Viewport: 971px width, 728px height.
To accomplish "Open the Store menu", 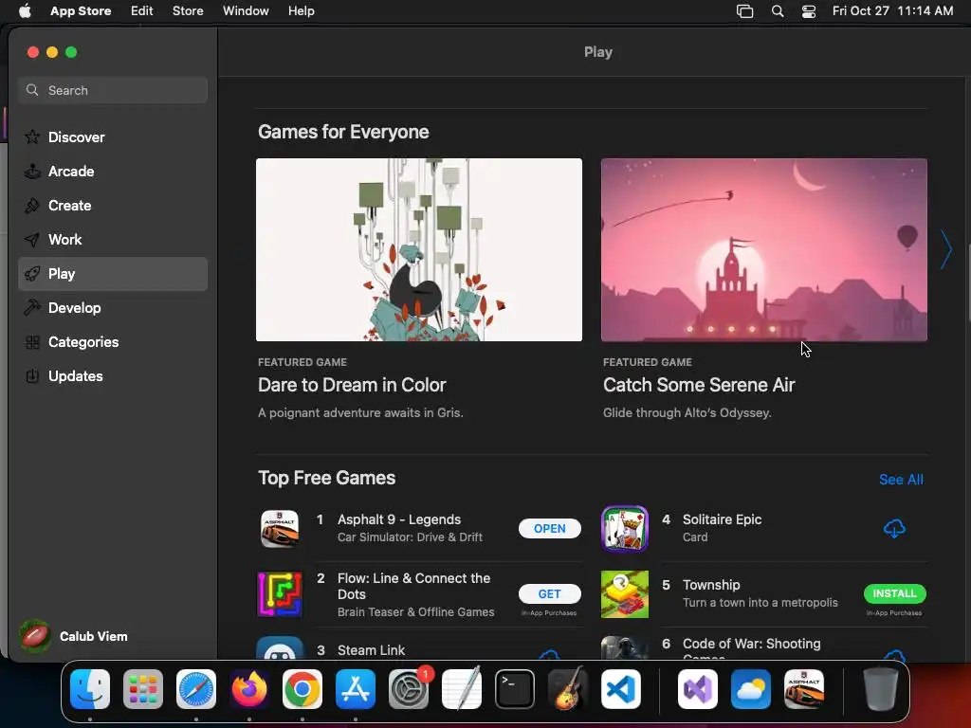I will [188, 11].
